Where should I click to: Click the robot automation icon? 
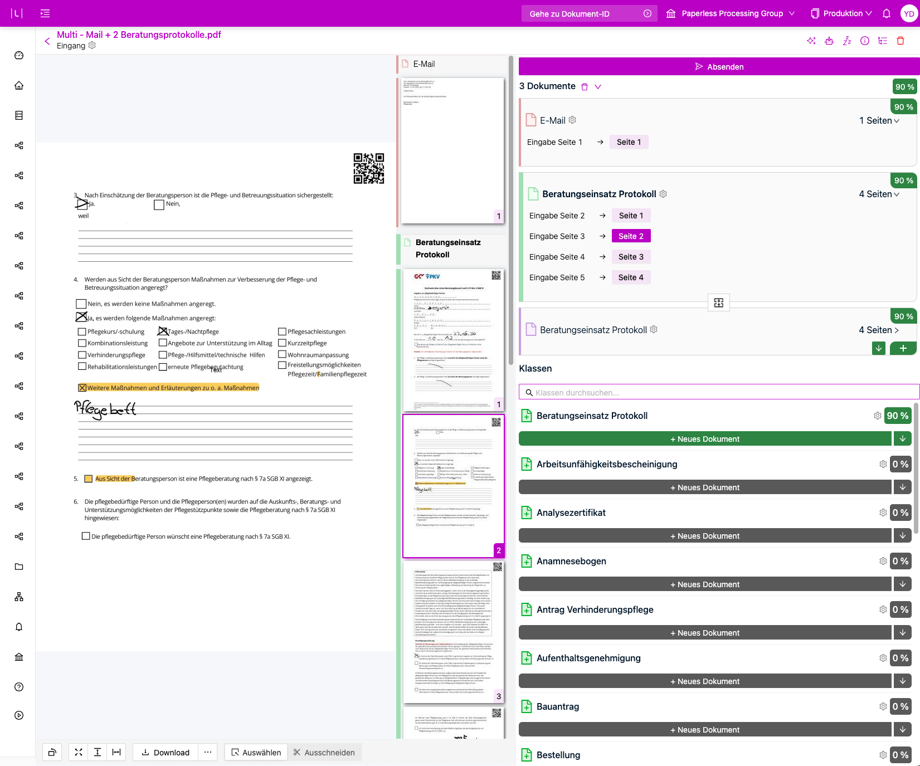tap(829, 41)
